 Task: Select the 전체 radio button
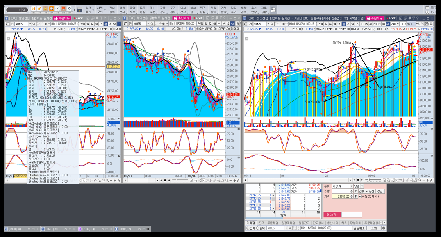248,228
